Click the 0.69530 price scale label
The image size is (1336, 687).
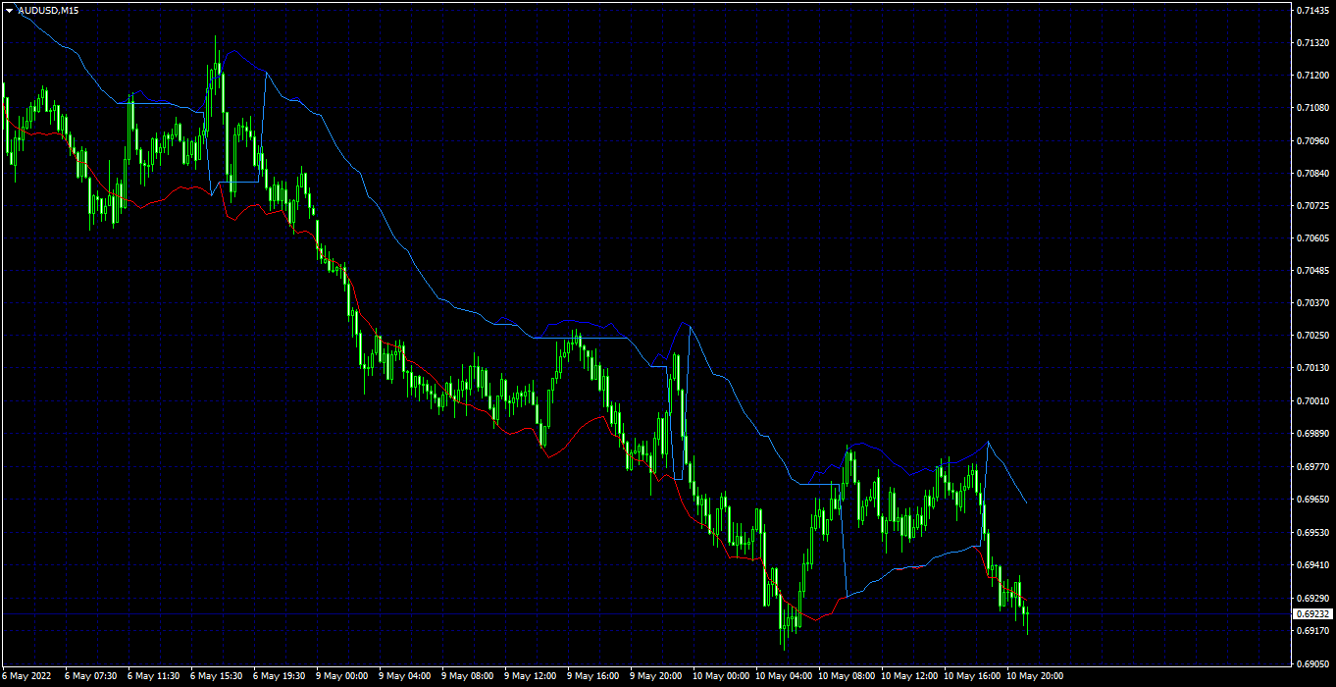(x=1312, y=532)
